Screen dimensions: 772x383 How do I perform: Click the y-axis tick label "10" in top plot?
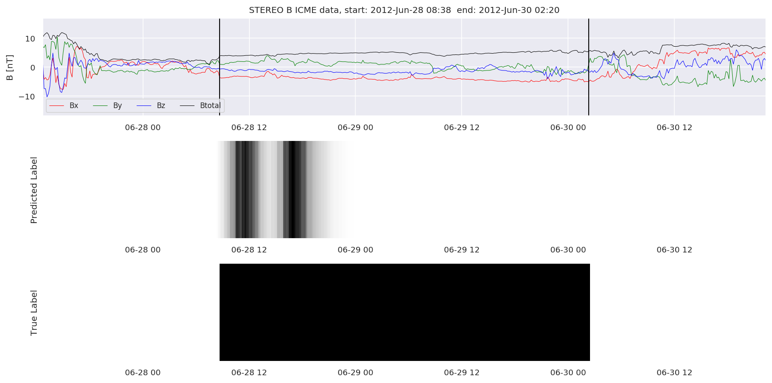tap(30, 39)
